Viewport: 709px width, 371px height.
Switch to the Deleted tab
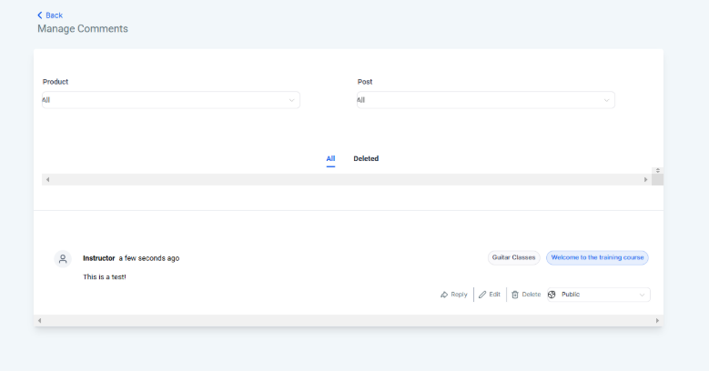coord(366,159)
